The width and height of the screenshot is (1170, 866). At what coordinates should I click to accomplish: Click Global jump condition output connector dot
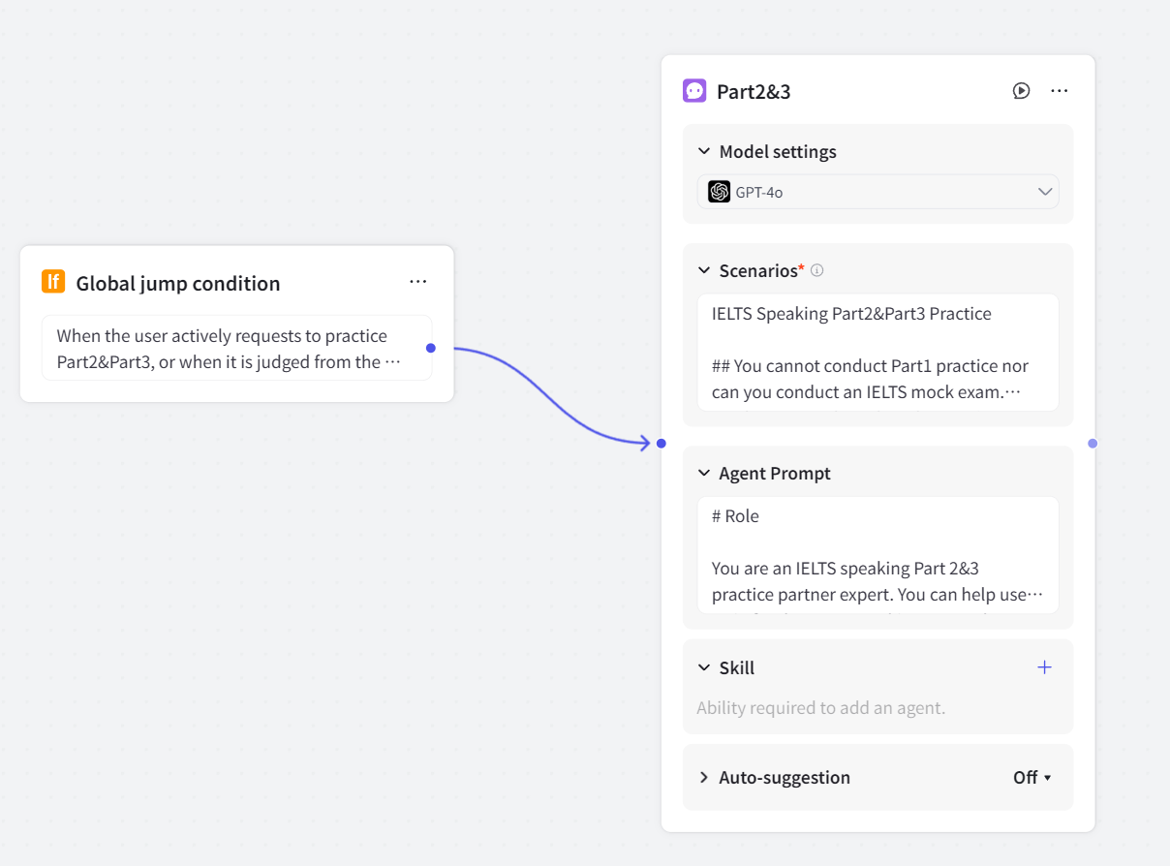click(x=431, y=348)
